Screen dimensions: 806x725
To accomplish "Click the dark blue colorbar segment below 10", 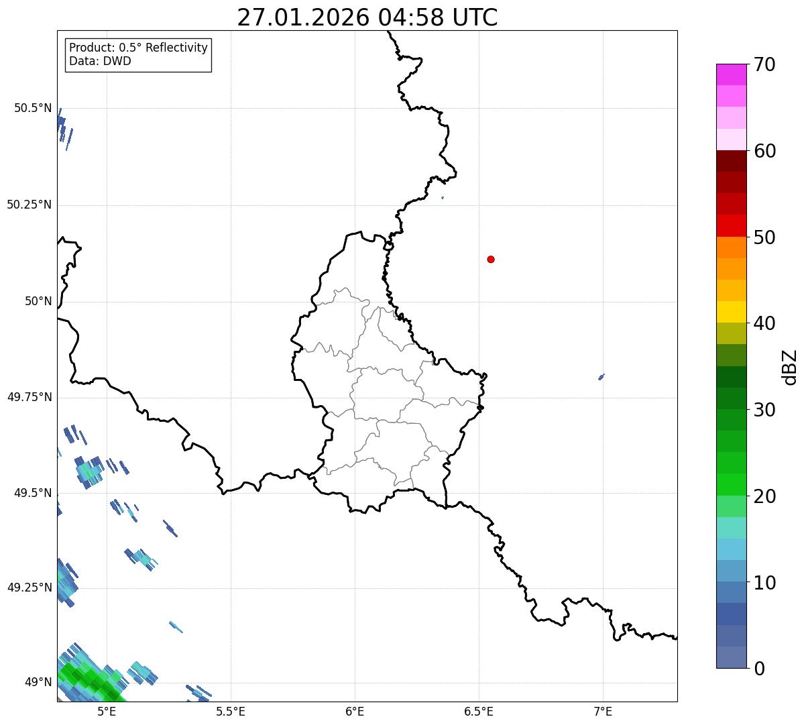I will 731,614.
